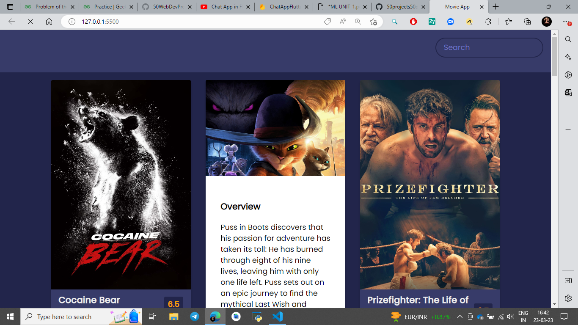Click the shopping price tag icon
Viewport: 578px width, 325px height.
(327, 22)
